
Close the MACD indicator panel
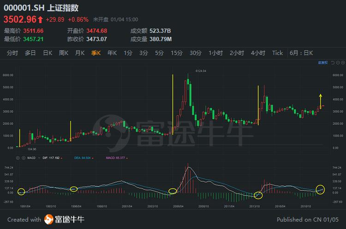[23, 158]
